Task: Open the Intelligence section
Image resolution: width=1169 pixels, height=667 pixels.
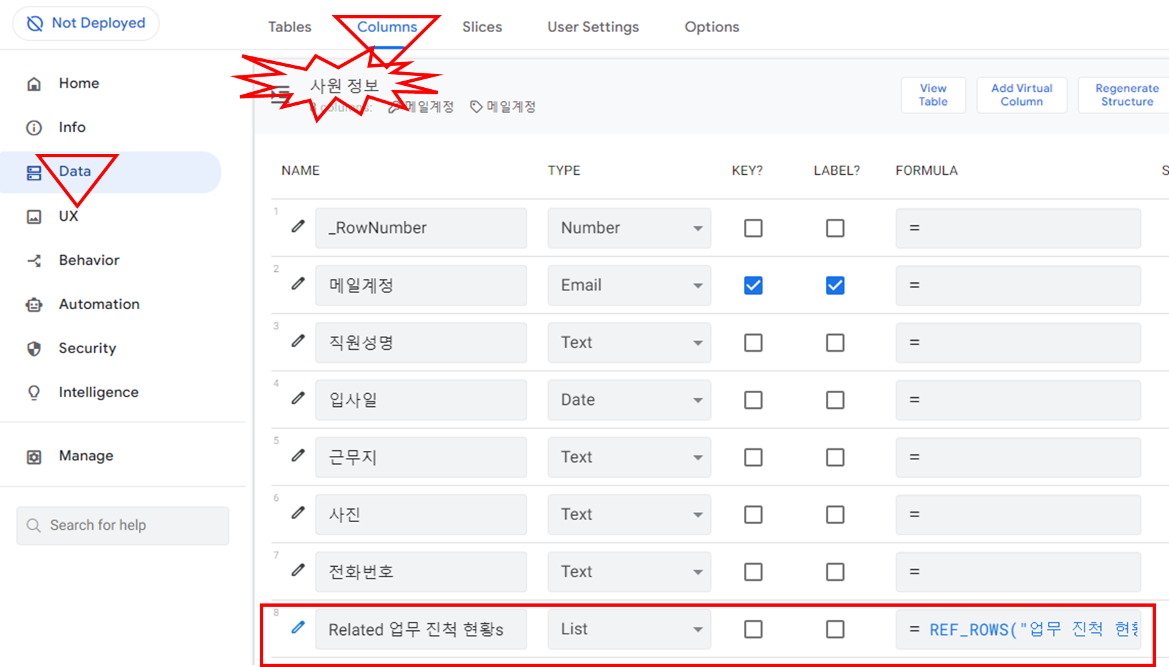Action: 98,392
